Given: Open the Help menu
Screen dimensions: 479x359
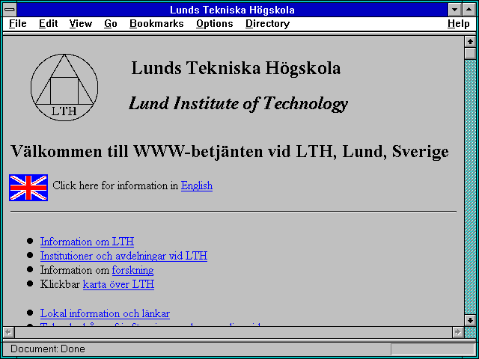Looking at the screenshot, I should [x=459, y=23].
